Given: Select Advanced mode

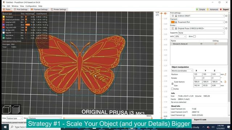Looking at the screenshot, I should pyautogui.click(x=212, y=9).
